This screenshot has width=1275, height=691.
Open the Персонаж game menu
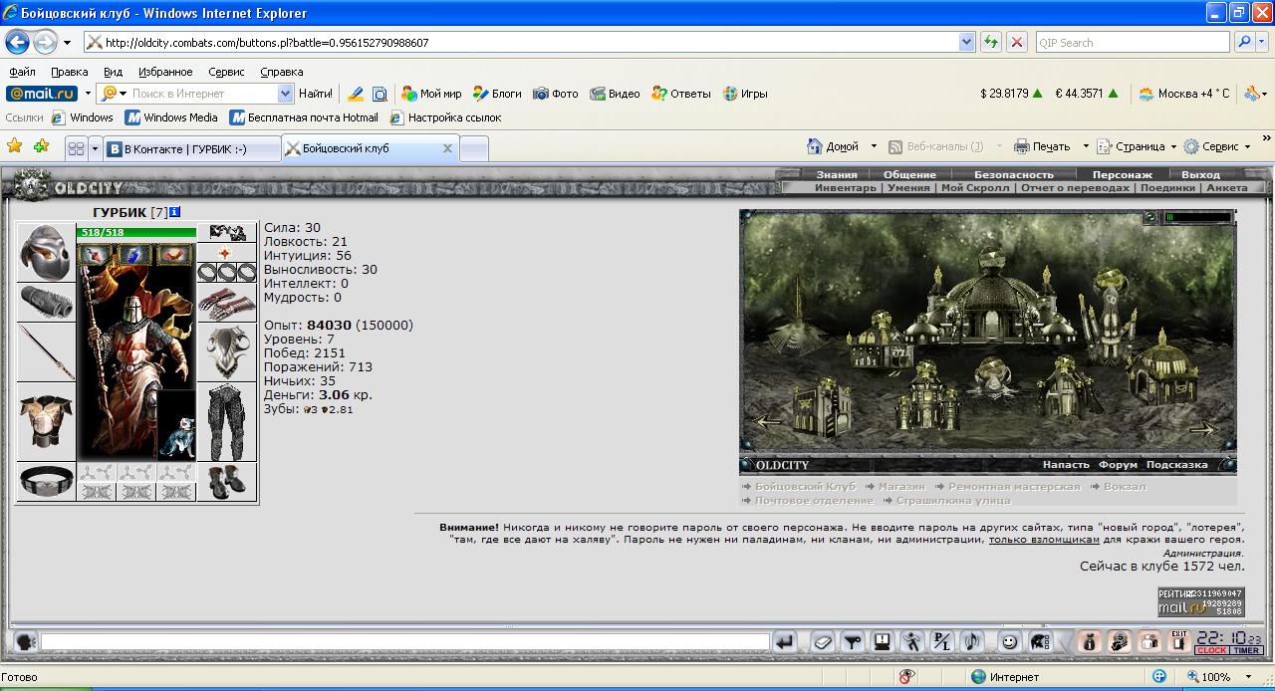click(x=1123, y=174)
